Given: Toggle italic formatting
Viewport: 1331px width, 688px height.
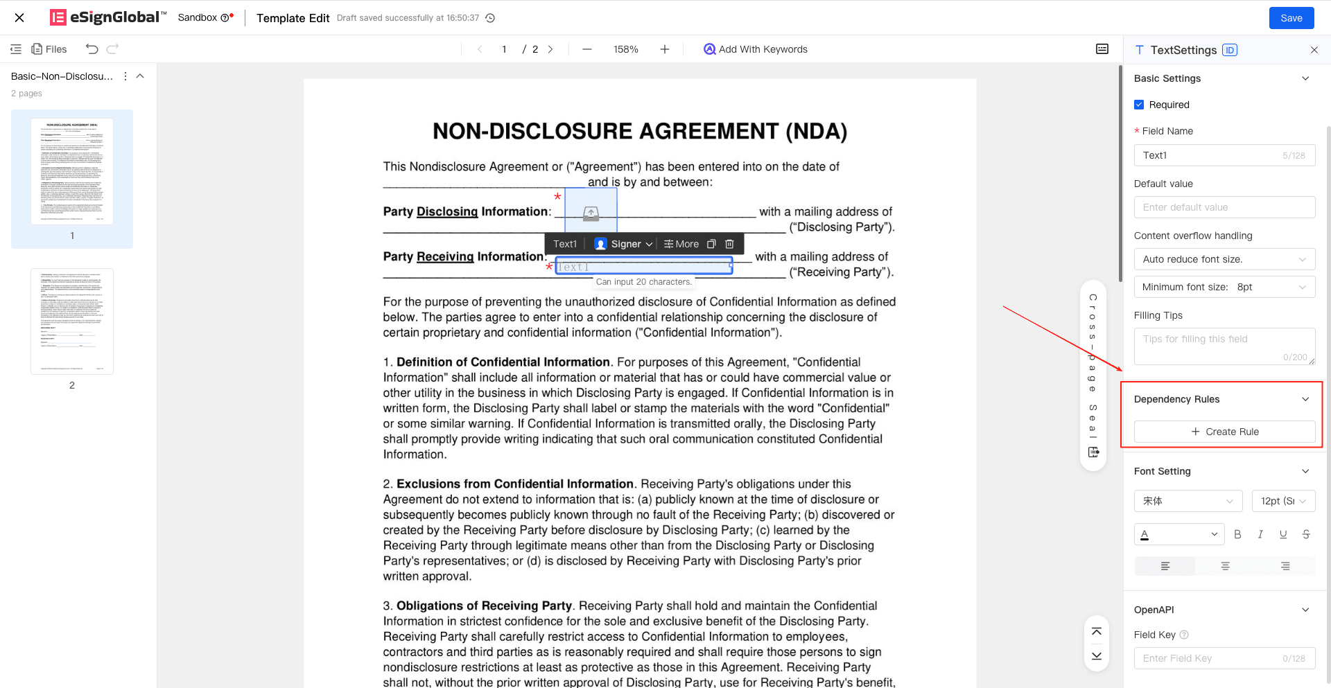Looking at the screenshot, I should tap(1260, 534).
